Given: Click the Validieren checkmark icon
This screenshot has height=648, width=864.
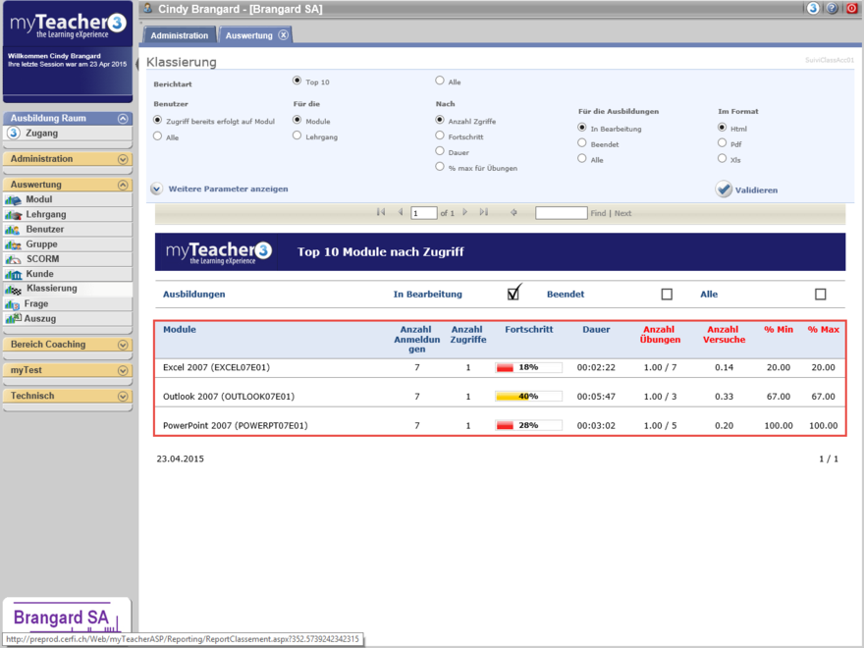Looking at the screenshot, I should [724, 189].
